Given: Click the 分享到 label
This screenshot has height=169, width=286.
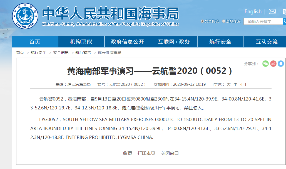Looking at the screenshot, I should [x=251, y=64].
